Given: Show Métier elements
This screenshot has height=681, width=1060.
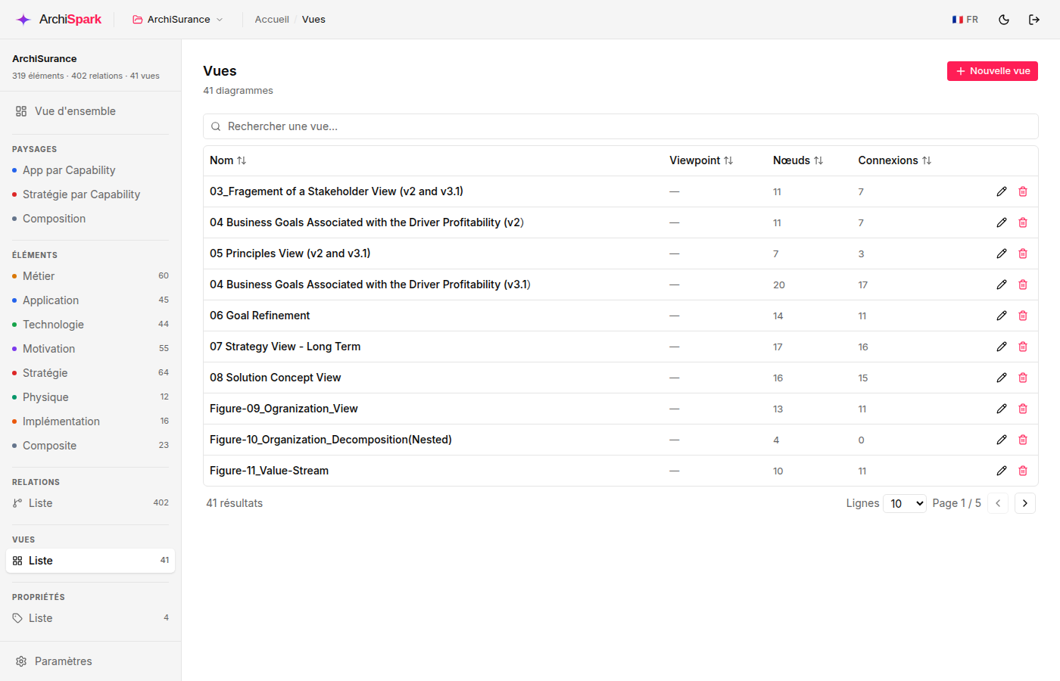Looking at the screenshot, I should click(91, 276).
